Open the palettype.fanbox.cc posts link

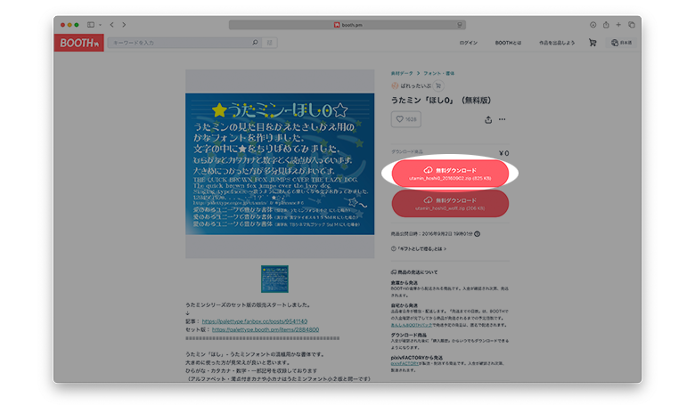click(255, 321)
